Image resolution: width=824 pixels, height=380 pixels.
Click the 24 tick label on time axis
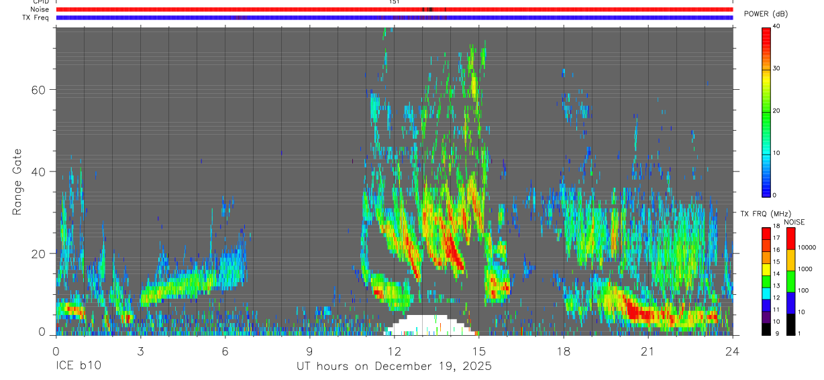tap(733, 352)
